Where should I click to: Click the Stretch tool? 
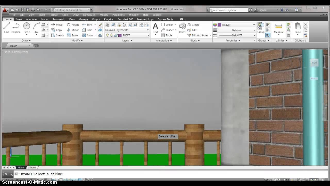[x=57, y=35]
